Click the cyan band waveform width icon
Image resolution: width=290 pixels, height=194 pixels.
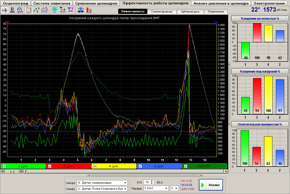click(x=55, y=10)
